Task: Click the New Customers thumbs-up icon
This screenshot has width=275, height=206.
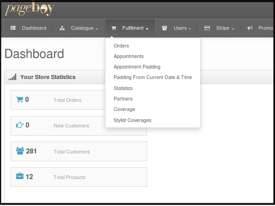Action: click(x=20, y=125)
